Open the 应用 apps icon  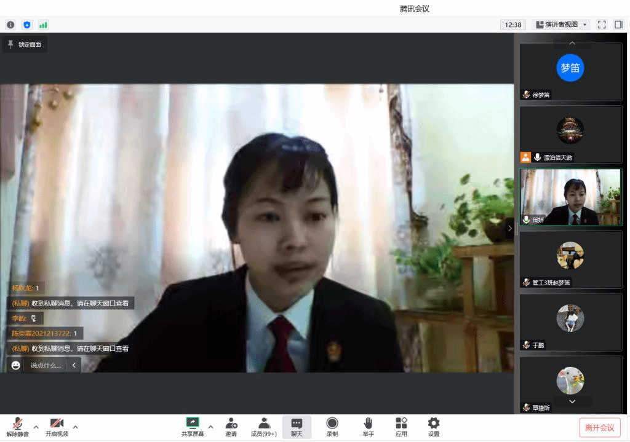(401, 427)
